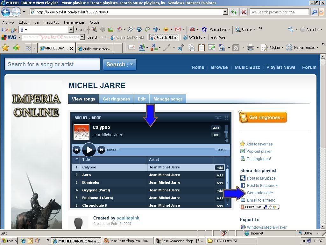The image size is (326, 245).
Task: Click the browser Forward arrow button
Action: [16, 12]
